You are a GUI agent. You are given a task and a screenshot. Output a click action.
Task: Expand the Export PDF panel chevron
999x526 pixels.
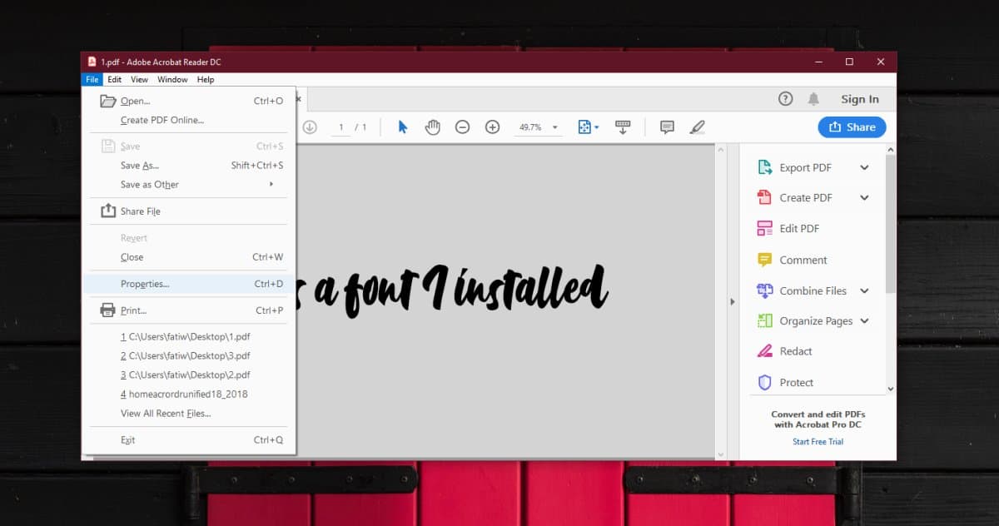click(864, 167)
